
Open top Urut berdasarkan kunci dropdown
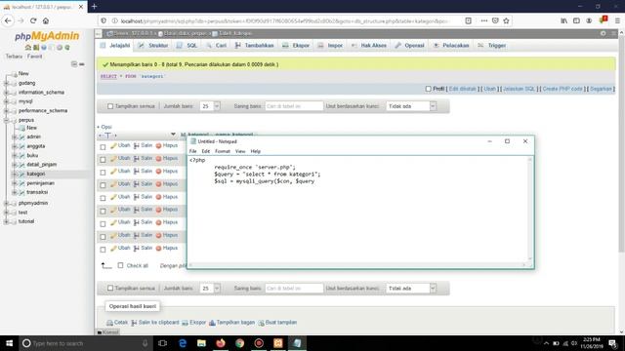coord(411,106)
